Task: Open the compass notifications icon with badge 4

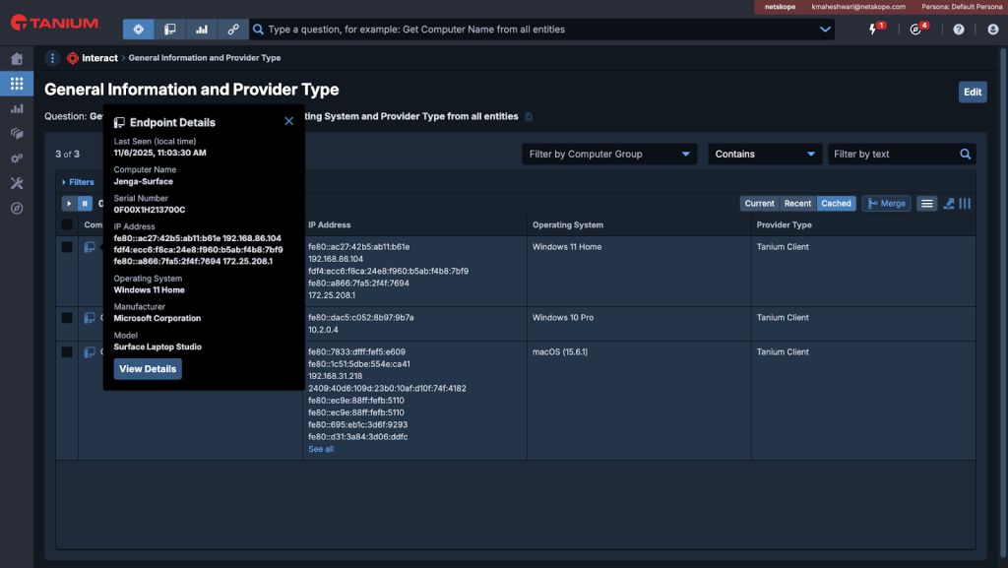Action: (x=915, y=30)
